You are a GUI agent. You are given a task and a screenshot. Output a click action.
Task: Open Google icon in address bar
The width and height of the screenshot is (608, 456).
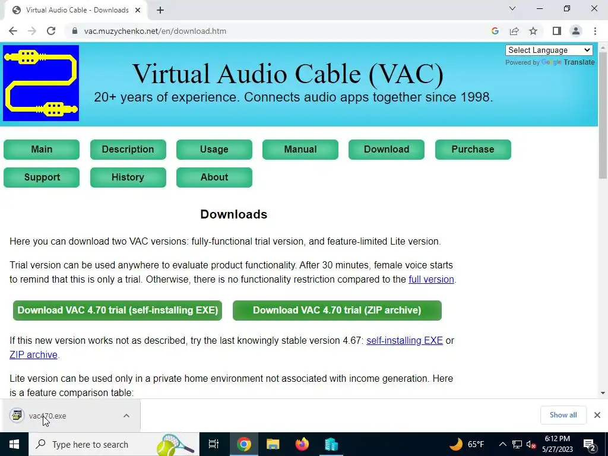pyautogui.click(x=495, y=31)
